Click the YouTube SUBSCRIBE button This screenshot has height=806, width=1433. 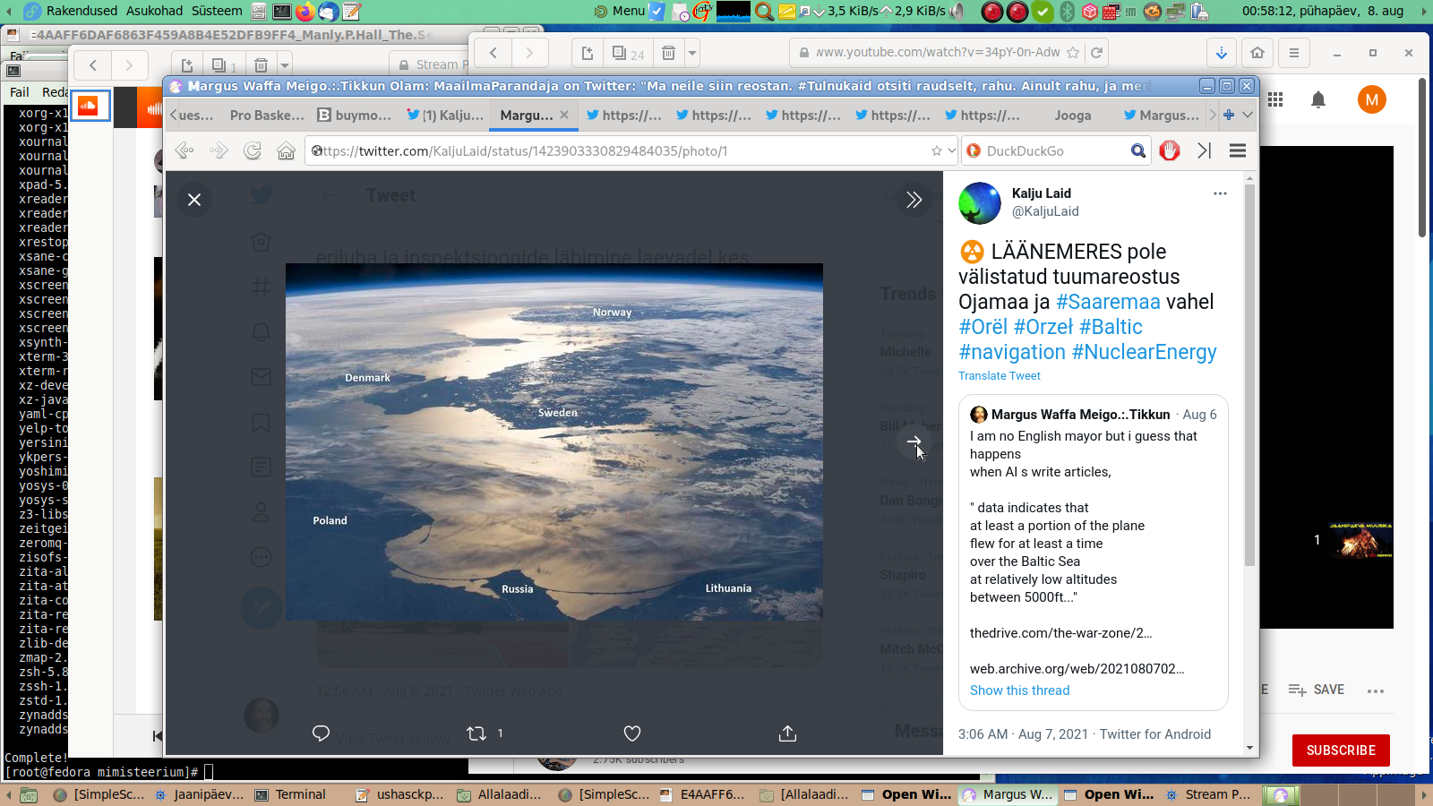point(1340,750)
